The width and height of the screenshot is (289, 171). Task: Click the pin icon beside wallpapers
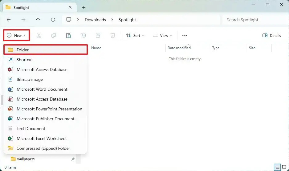tap(73, 159)
